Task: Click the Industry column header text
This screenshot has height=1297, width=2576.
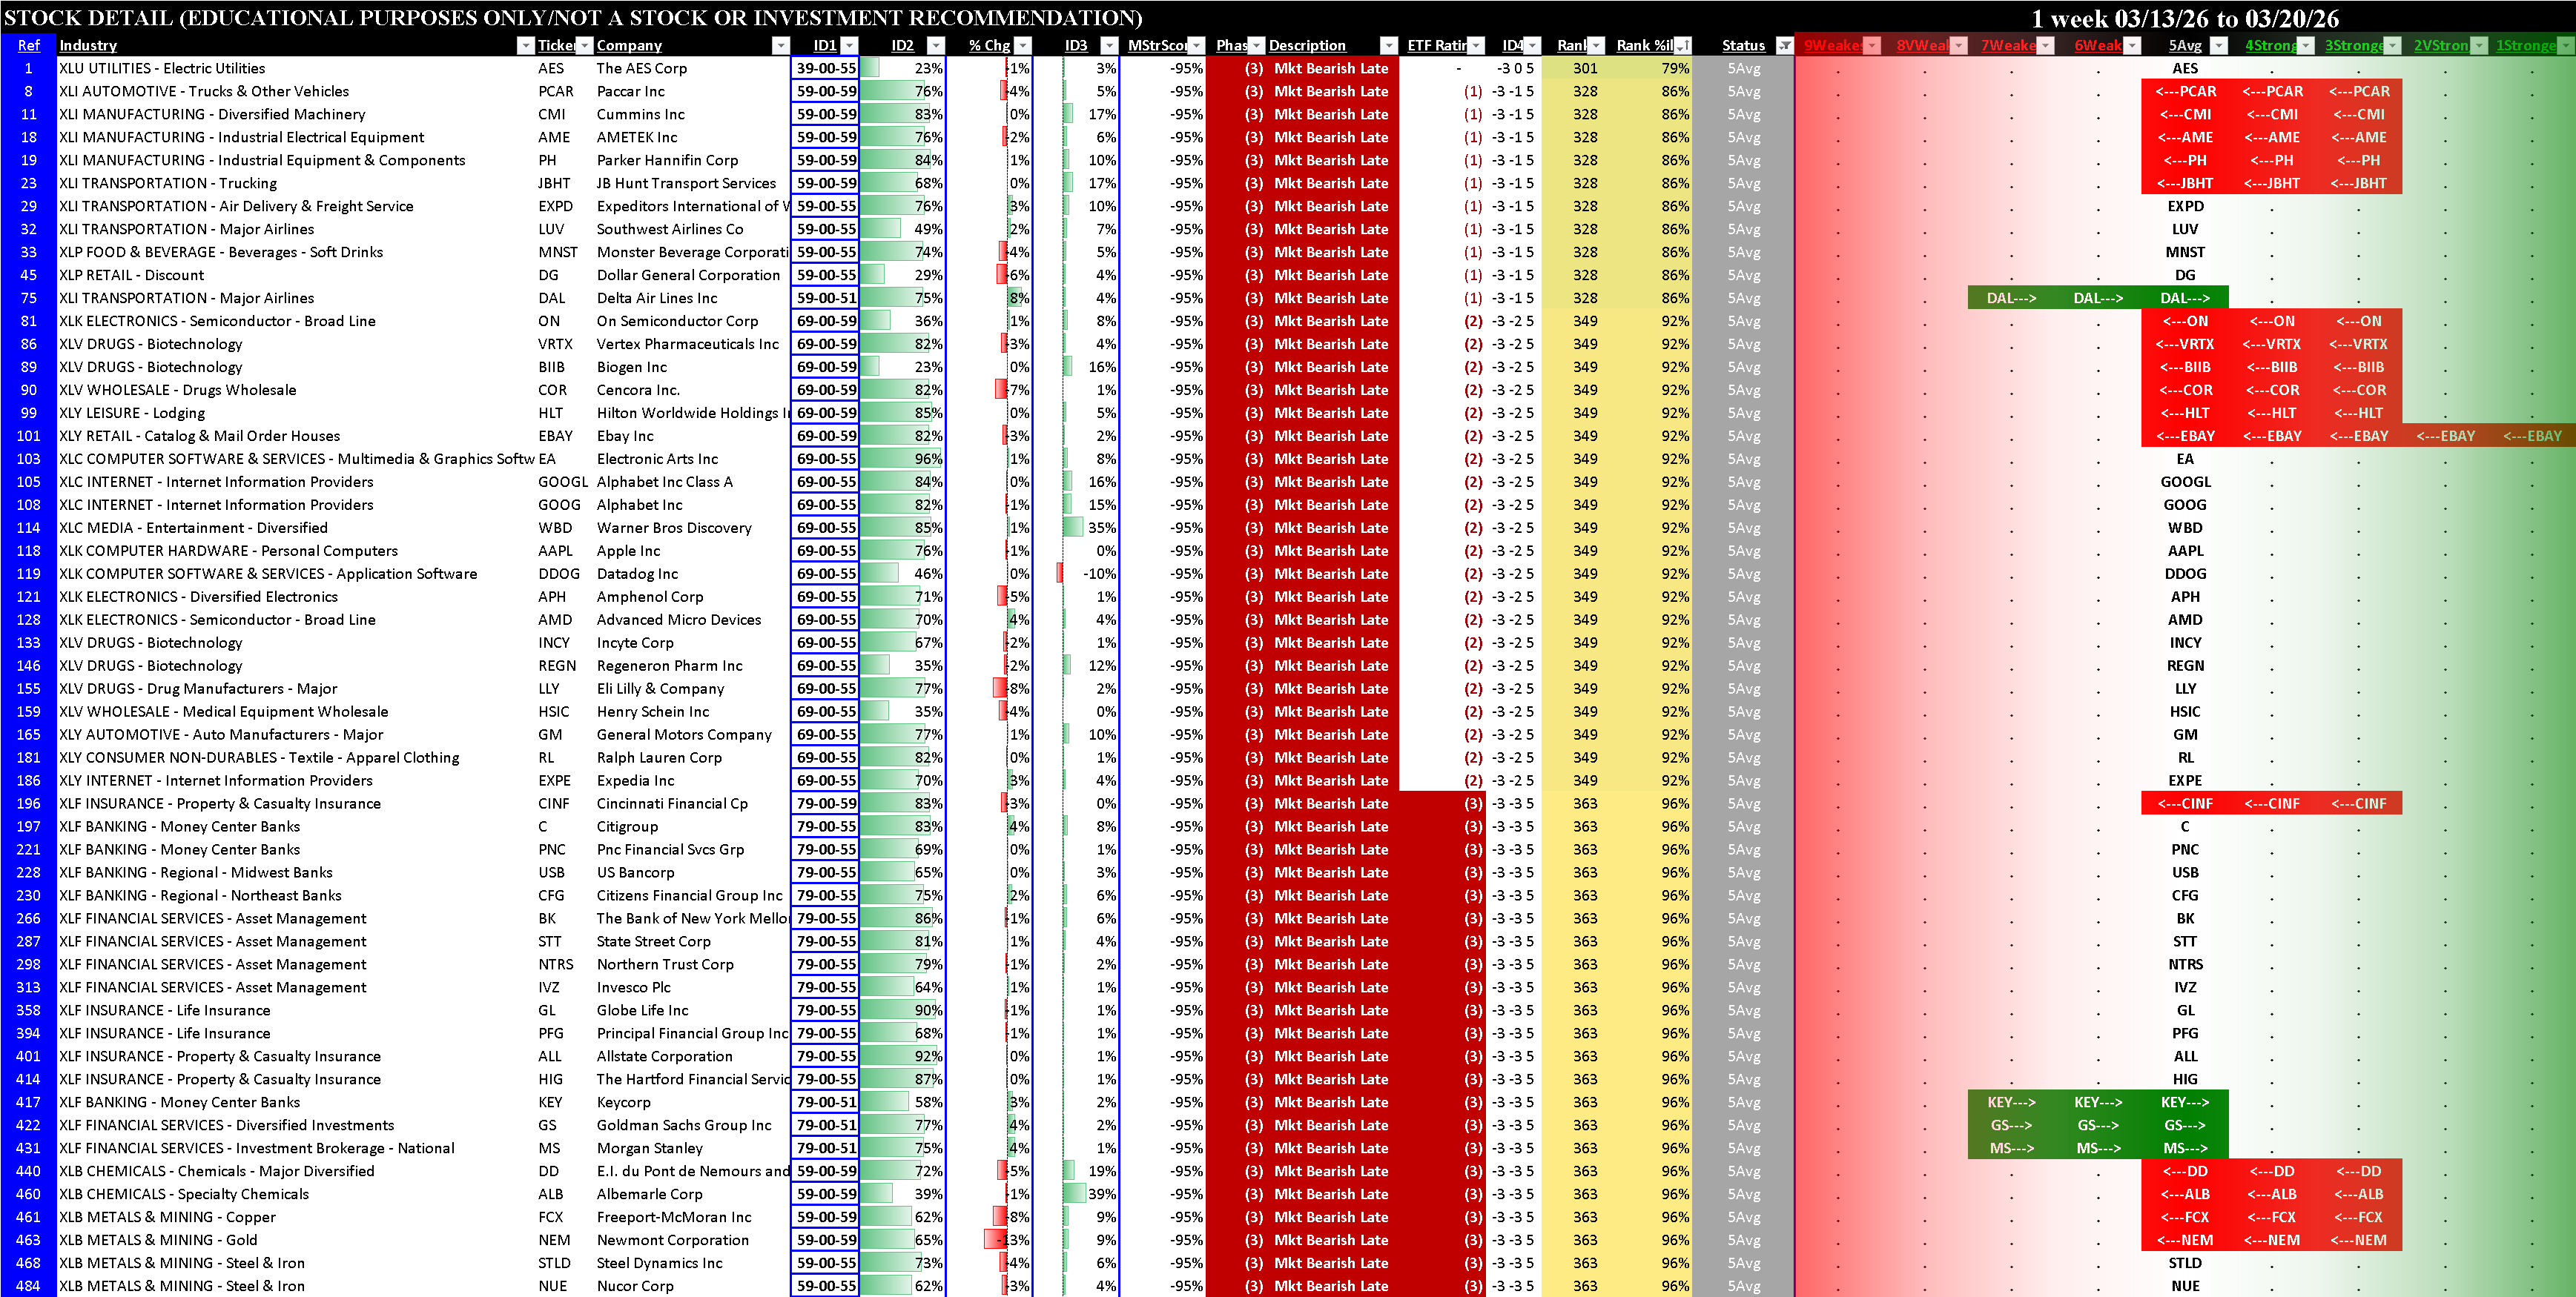Action: [x=88, y=45]
